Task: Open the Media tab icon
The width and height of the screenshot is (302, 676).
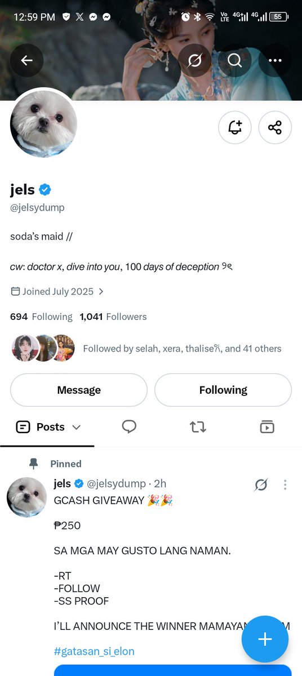Action: (267, 427)
